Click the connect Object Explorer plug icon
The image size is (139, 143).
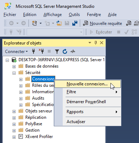(x=34, y=52)
